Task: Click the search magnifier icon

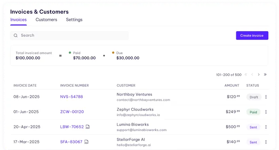Action: 16,36
